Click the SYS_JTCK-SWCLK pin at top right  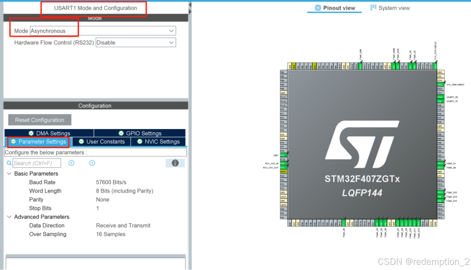435,66
